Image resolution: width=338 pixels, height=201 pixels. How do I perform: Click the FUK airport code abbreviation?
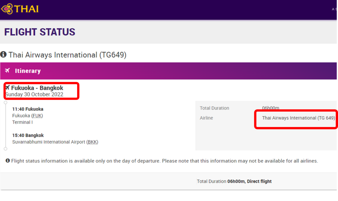37,116
